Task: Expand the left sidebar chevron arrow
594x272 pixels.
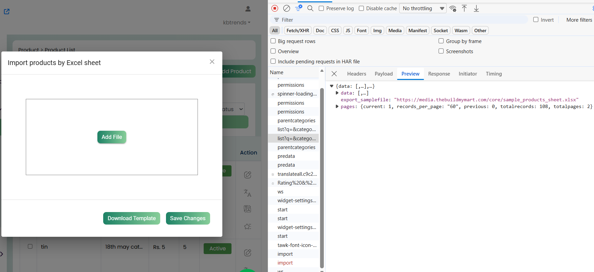Action: 2,254
